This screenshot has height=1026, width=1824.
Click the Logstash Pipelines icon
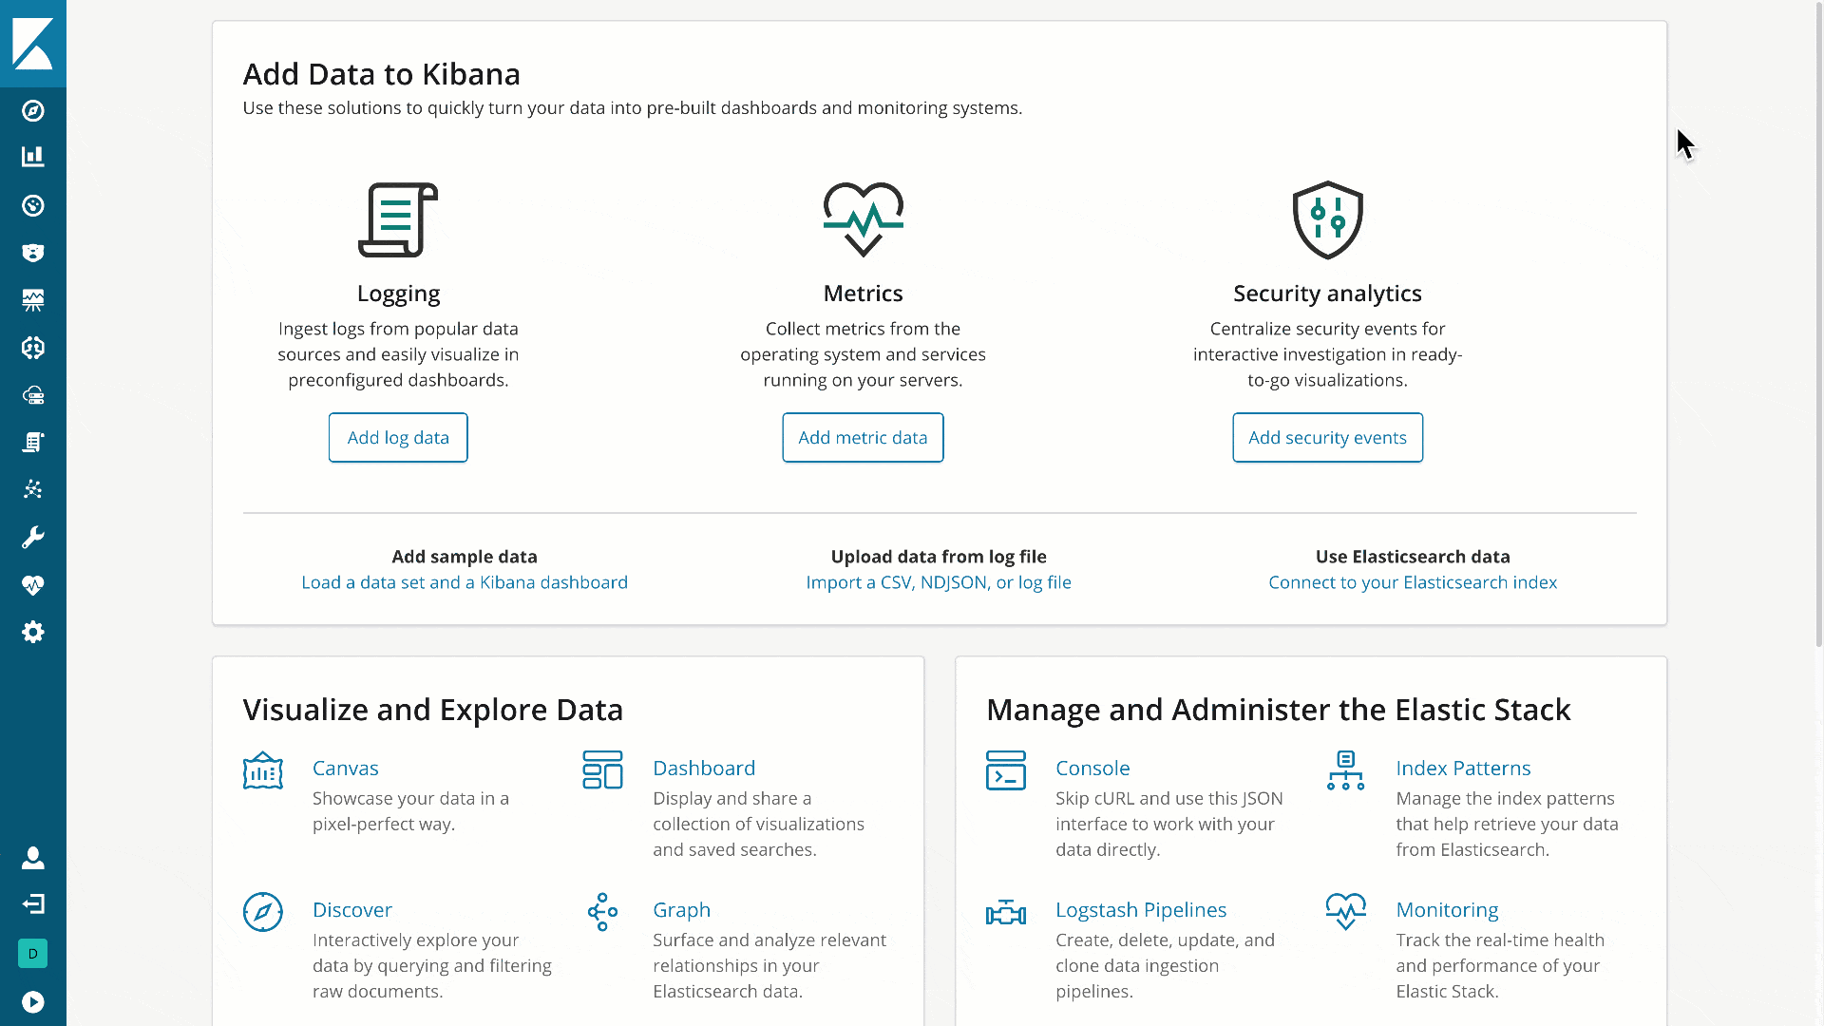(1006, 912)
